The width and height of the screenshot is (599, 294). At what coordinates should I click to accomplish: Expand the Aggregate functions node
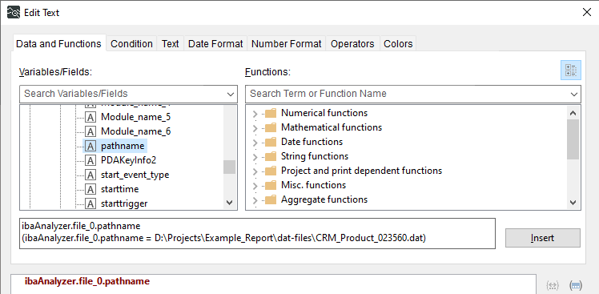pyautogui.click(x=255, y=200)
